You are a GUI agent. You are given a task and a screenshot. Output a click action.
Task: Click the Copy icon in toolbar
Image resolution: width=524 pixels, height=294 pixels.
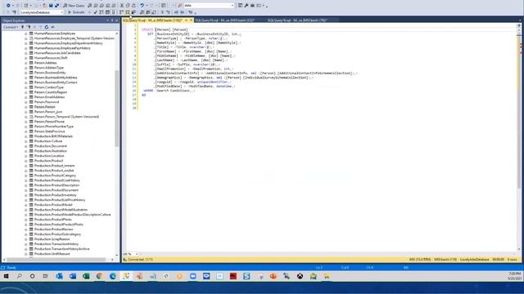[128, 6]
